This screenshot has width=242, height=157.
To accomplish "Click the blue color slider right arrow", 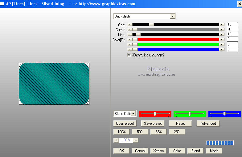I will [x=222, y=49].
